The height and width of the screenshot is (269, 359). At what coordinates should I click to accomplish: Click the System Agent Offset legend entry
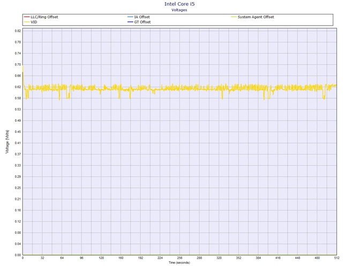[x=252, y=17]
